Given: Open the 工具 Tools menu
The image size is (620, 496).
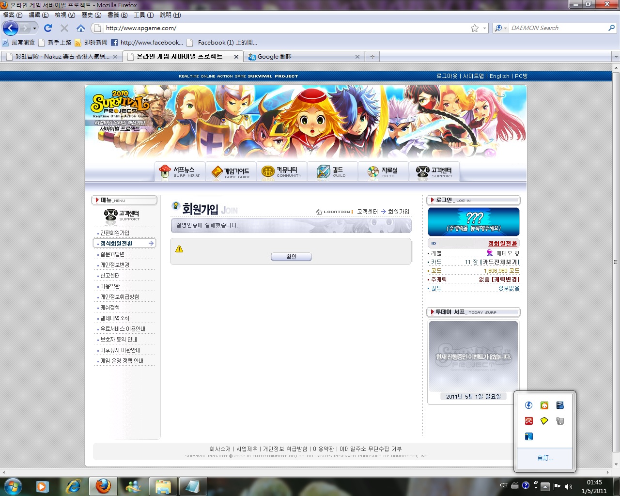Looking at the screenshot, I should [x=143, y=15].
